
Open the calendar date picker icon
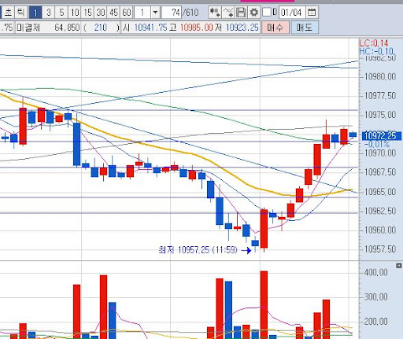(312, 13)
